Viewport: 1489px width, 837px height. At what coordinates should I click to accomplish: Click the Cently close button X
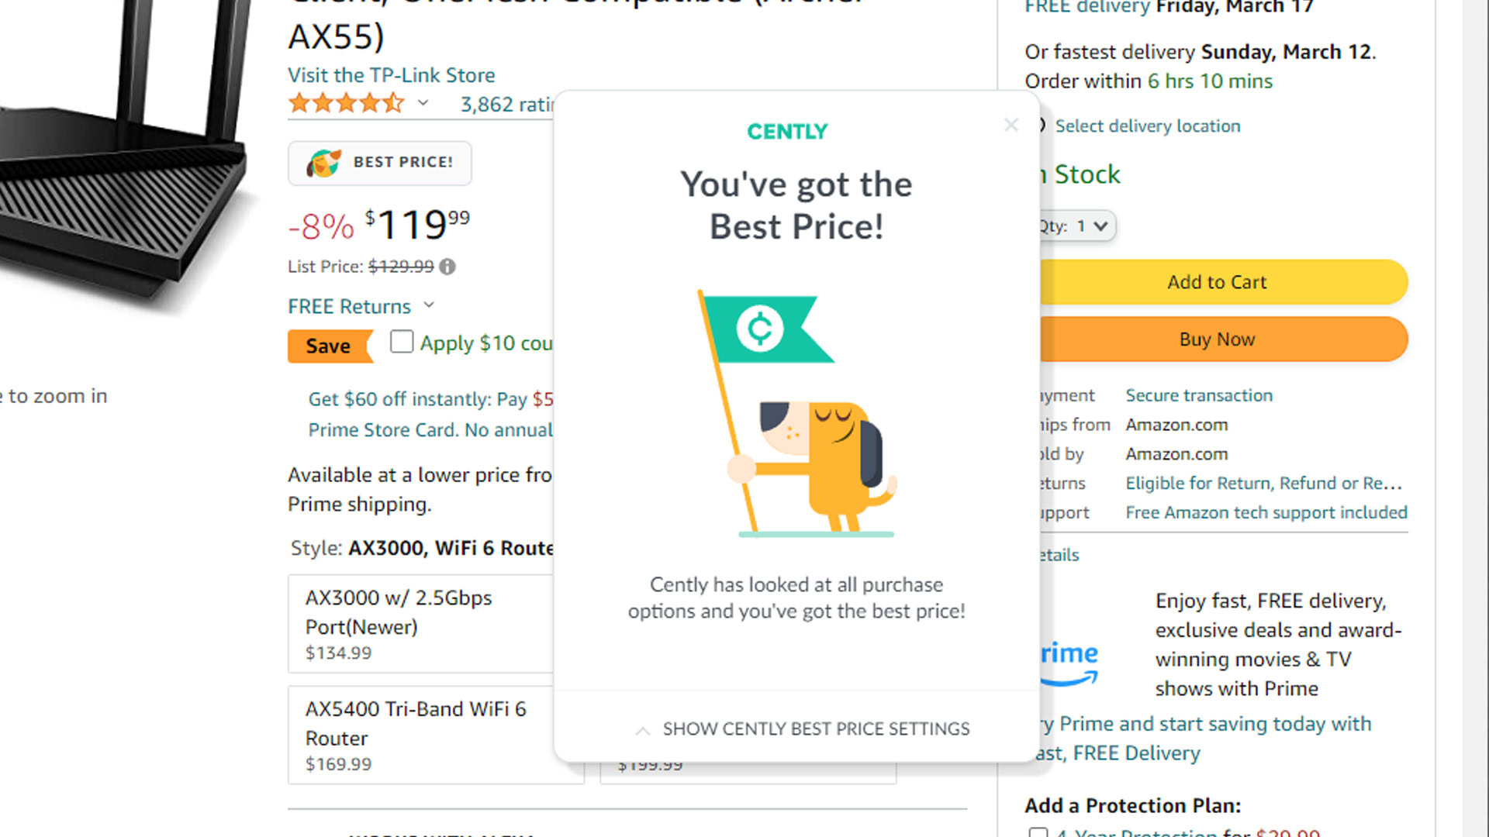coord(1011,125)
